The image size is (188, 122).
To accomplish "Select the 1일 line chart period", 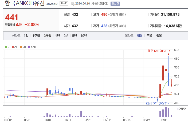I will [26, 36].
